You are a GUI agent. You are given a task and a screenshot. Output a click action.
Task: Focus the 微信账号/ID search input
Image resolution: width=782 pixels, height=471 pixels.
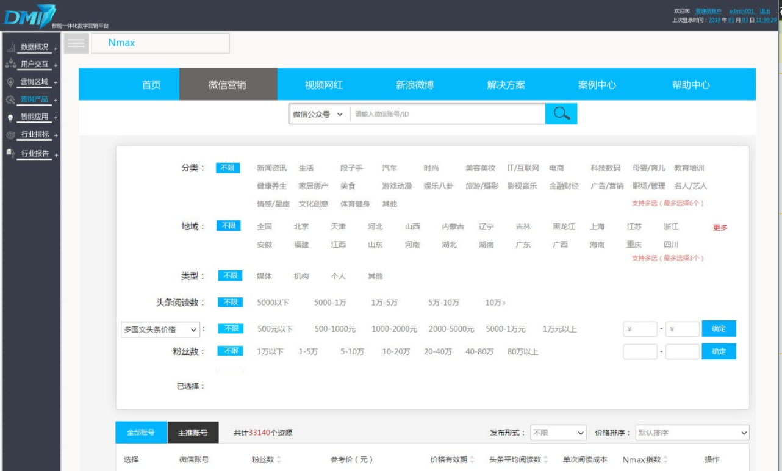tap(447, 114)
